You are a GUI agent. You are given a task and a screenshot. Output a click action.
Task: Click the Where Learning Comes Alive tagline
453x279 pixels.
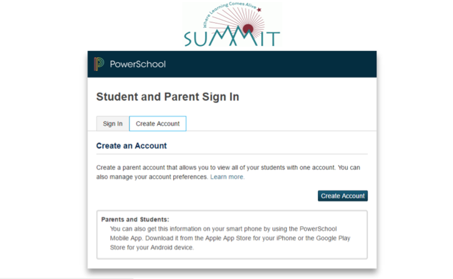pyautogui.click(x=230, y=12)
